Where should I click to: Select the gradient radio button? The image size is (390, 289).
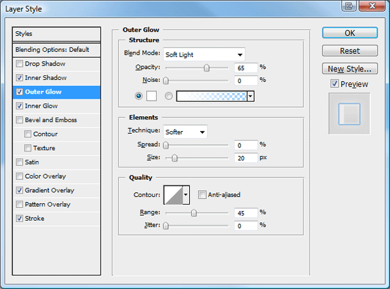[168, 96]
